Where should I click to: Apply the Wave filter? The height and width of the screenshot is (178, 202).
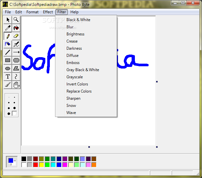click(x=86, y=113)
